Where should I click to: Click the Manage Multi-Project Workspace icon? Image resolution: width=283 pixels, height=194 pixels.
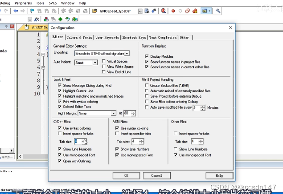pos(53,19)
